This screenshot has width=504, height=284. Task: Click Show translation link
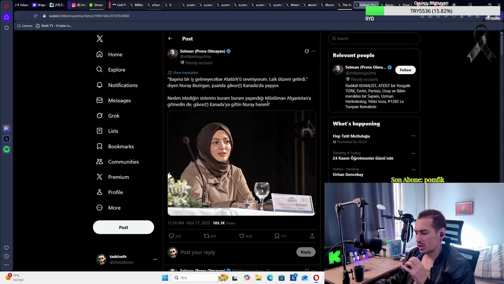click(185, 73)
